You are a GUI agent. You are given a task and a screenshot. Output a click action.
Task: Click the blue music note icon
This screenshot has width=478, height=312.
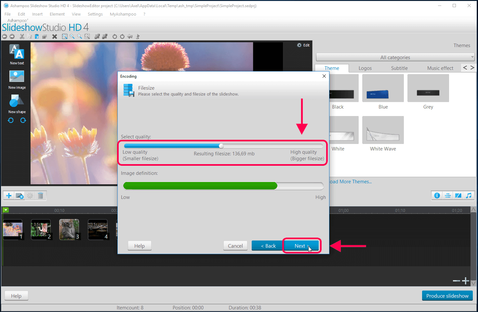pos(469,195)
